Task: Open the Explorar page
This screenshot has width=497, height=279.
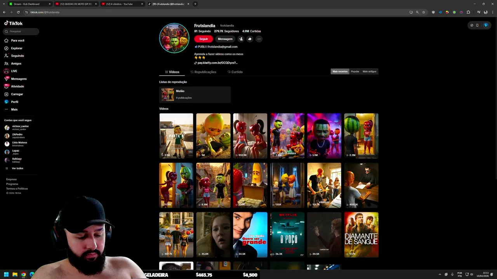Action: [14, 48]
